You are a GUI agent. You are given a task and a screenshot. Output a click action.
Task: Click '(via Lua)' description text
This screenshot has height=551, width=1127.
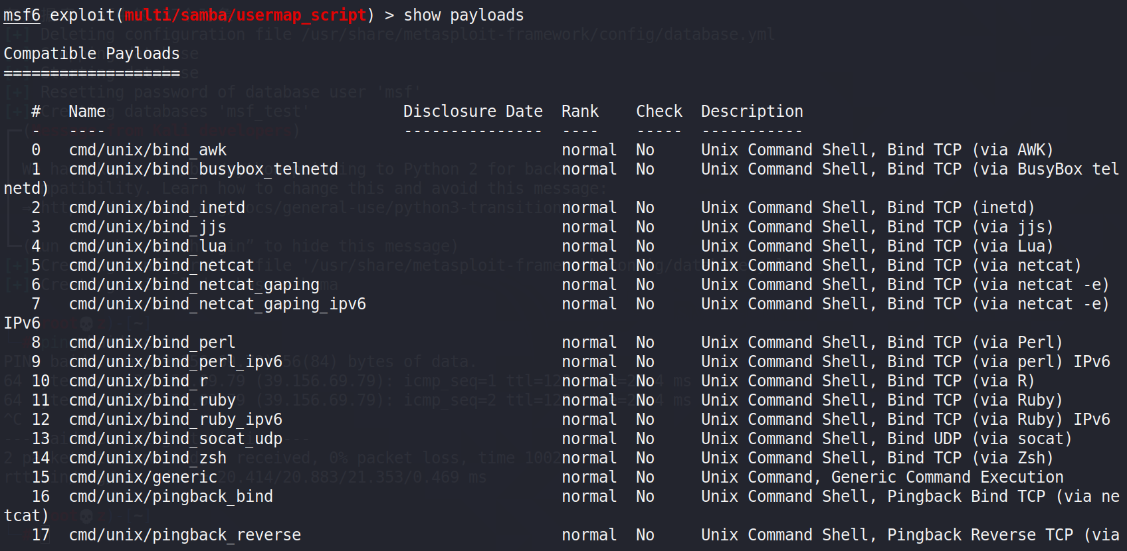coord(1013,246)
